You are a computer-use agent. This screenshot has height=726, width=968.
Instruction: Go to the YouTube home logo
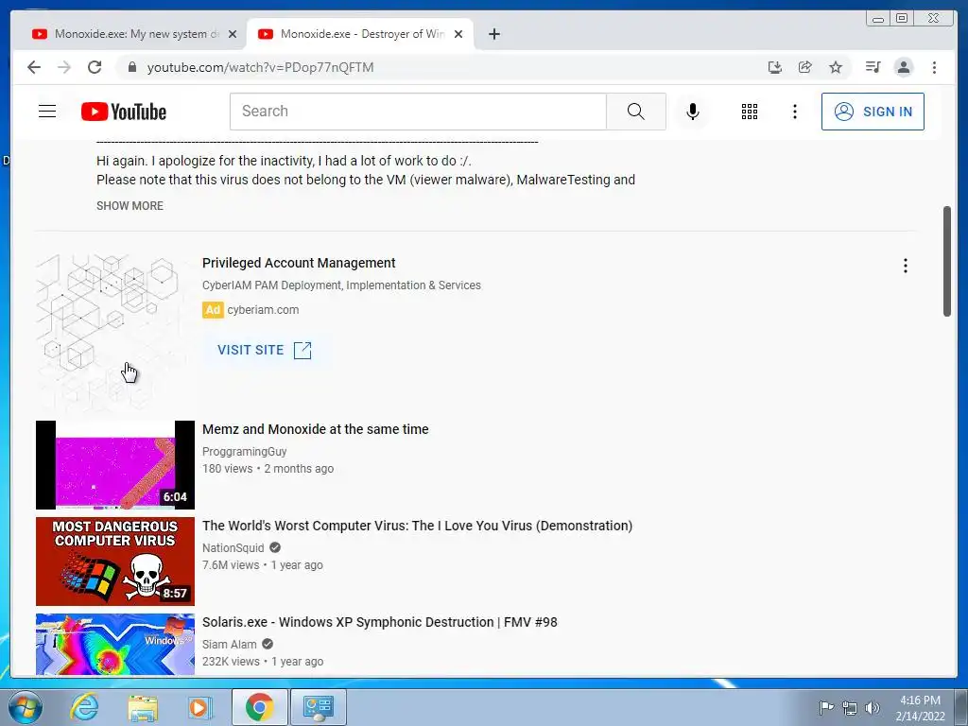[x=124, y=112]
